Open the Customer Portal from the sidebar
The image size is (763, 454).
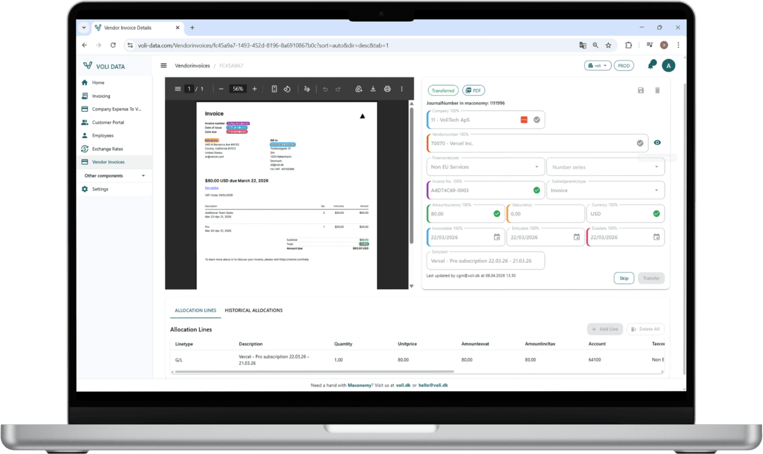[108, 122]
